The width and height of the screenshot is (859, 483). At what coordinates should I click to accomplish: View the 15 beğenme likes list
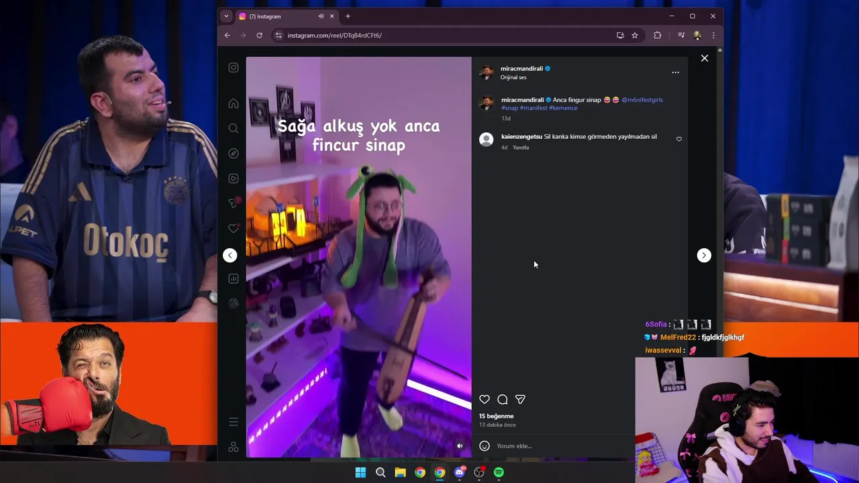click(x=496, y=416)
